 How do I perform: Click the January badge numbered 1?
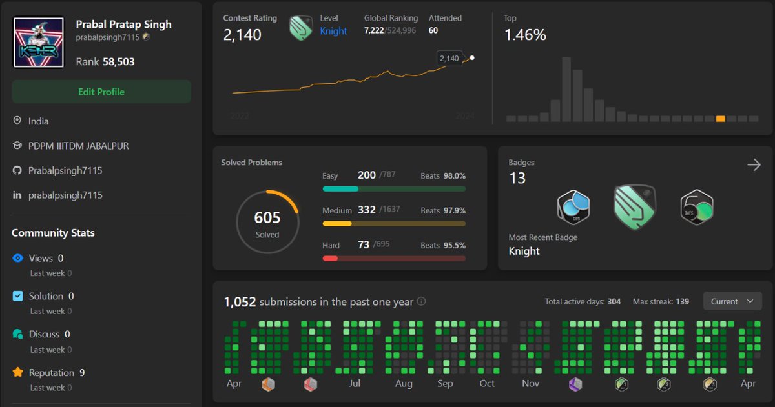tap(621, 384)
